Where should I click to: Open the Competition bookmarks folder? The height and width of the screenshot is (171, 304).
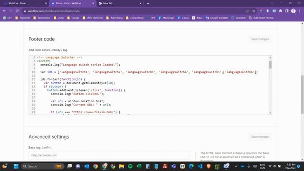pyautogui.click(x=135, y=18)
